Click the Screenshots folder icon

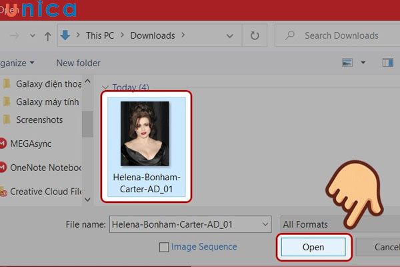[7, 119]
